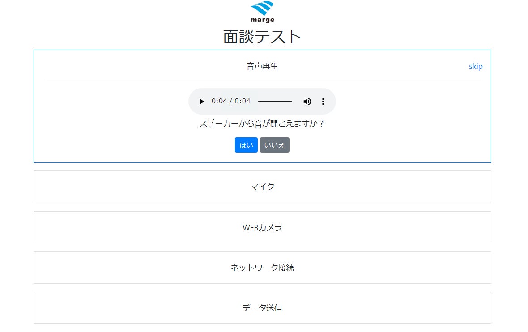
Task: Click the marge logo
Action: [262, 12]
